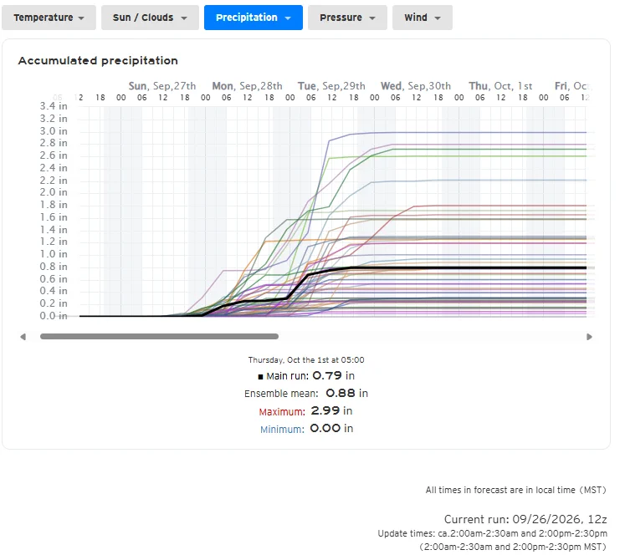620x555 pixels.
Task: Click the 'Thu, Oct, 1st' date label
Action: pyautogui.click(x=500, y=86)
